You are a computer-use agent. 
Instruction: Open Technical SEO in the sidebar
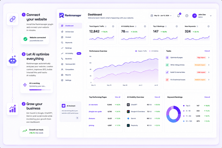(70, 64)
